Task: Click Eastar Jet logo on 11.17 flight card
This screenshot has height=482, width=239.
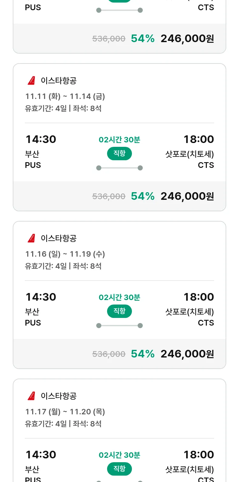Action: point(31,396)
